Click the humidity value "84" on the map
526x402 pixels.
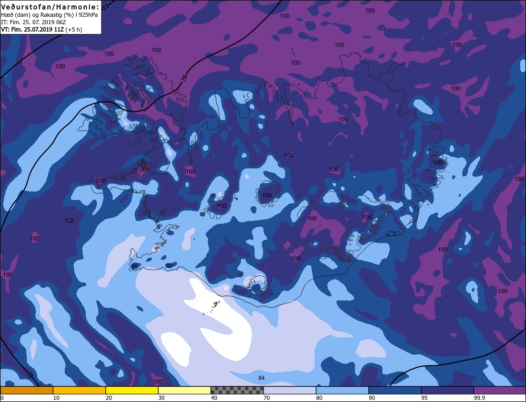[x=261, y=378]
